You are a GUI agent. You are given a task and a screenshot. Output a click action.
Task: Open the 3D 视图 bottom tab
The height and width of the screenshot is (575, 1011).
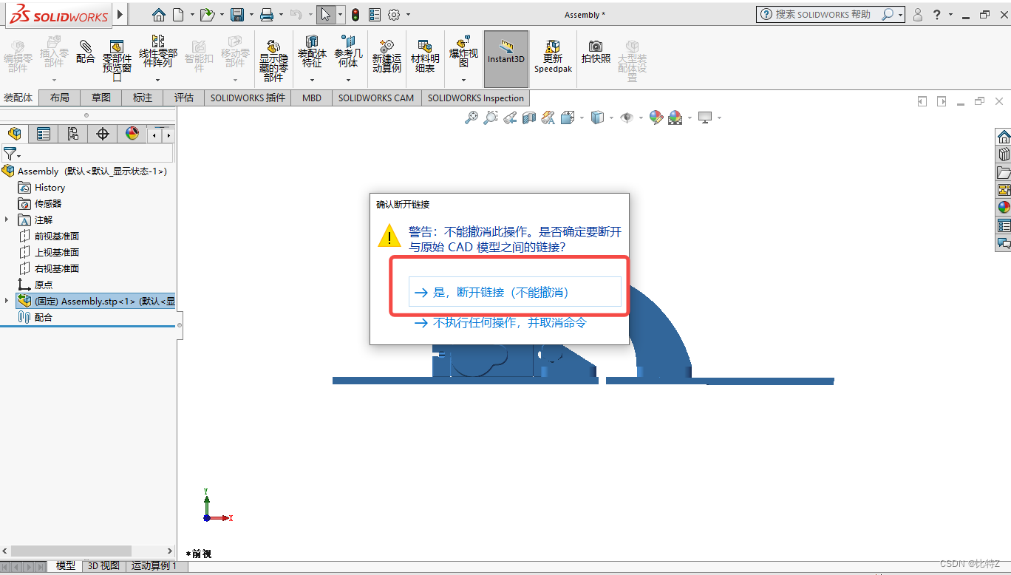103,565
